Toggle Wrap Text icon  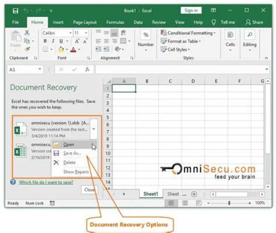point(123,33)
